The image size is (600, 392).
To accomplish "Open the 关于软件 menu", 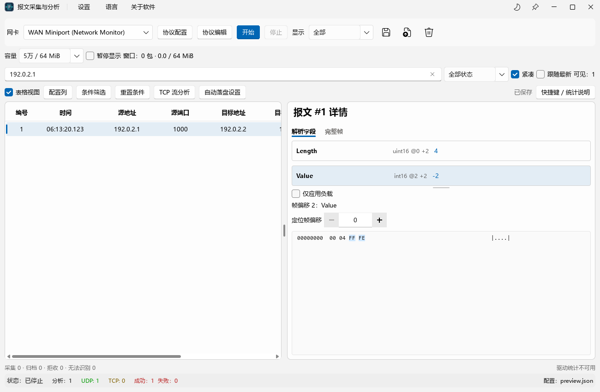I will coord(143,7).
